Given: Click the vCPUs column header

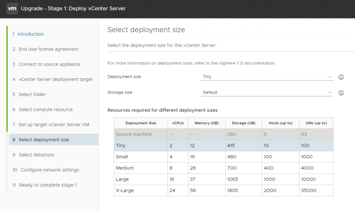Looking at the screenshot, I should [178, 123].
